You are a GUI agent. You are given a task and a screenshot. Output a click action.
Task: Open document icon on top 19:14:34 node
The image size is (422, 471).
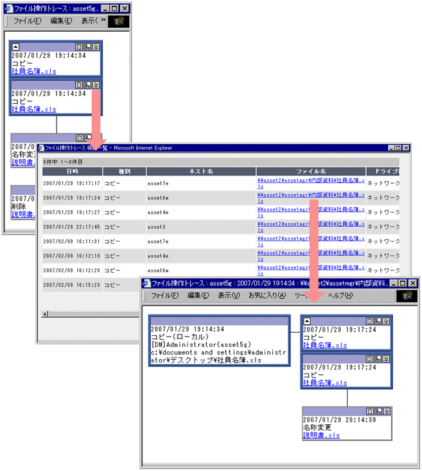click(79, 47)
